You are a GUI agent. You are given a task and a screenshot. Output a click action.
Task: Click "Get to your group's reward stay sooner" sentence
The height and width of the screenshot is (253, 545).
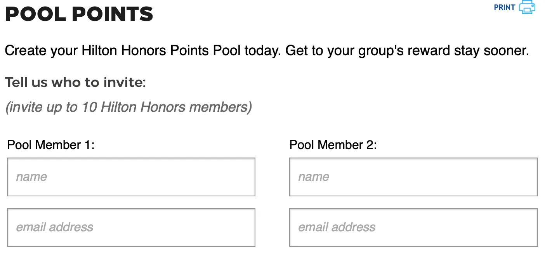tap(407, 51)
